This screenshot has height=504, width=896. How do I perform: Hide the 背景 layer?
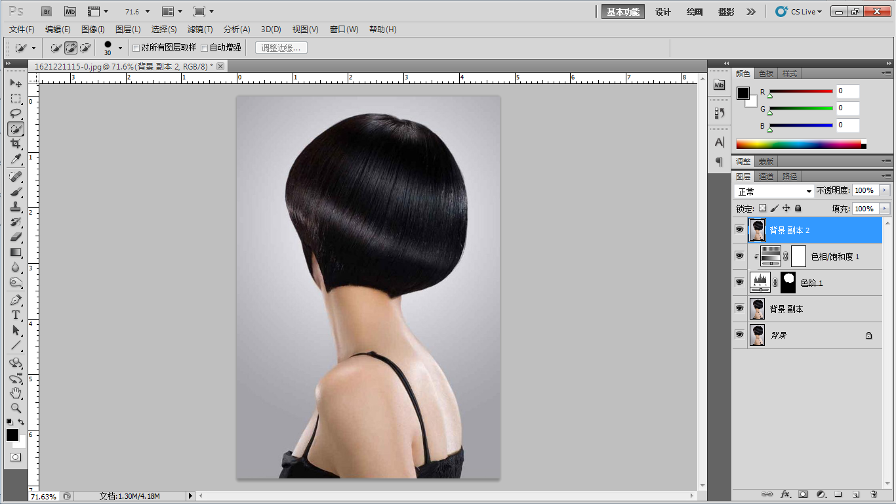739,335
